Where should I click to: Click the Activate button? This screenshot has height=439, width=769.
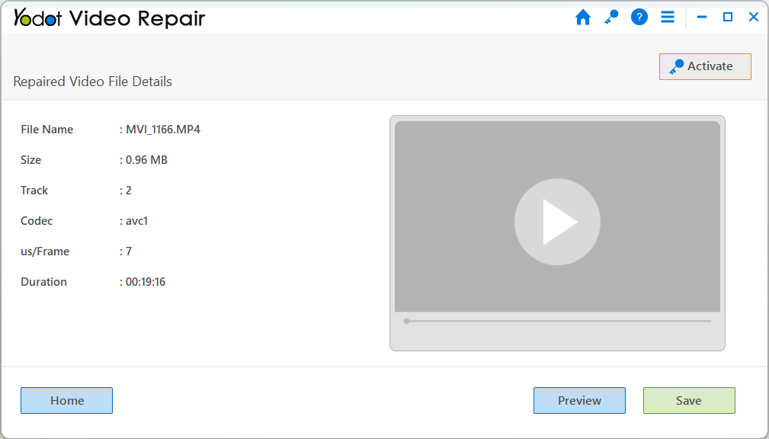coord(704,66)
